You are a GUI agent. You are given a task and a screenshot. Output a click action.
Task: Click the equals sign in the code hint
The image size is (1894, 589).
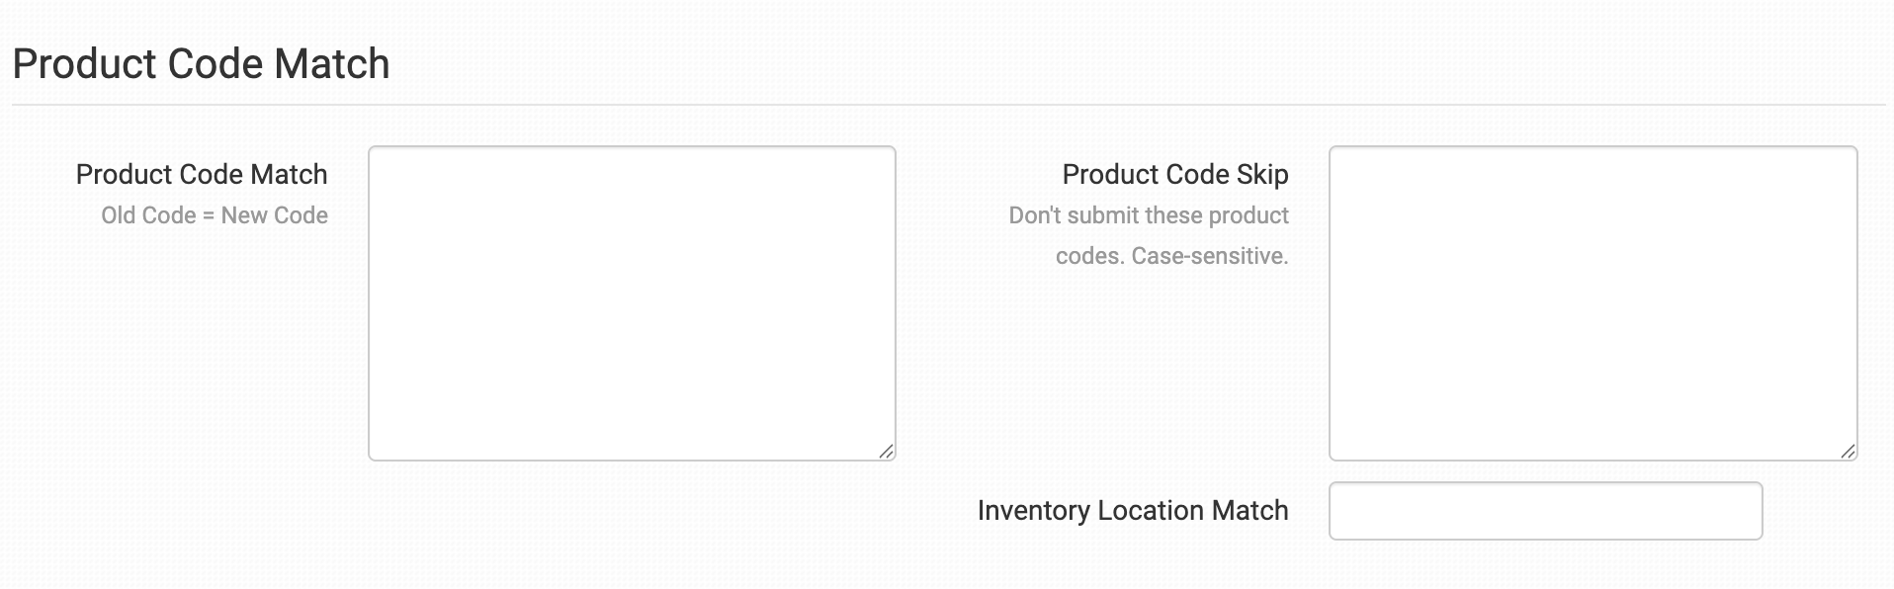209,216
